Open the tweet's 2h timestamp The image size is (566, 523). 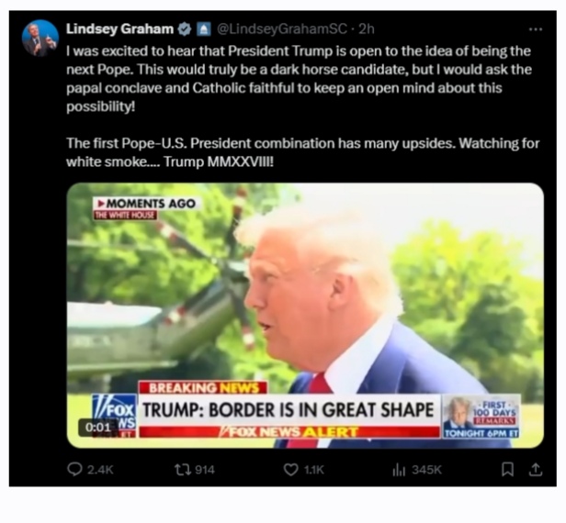(367, 28)
